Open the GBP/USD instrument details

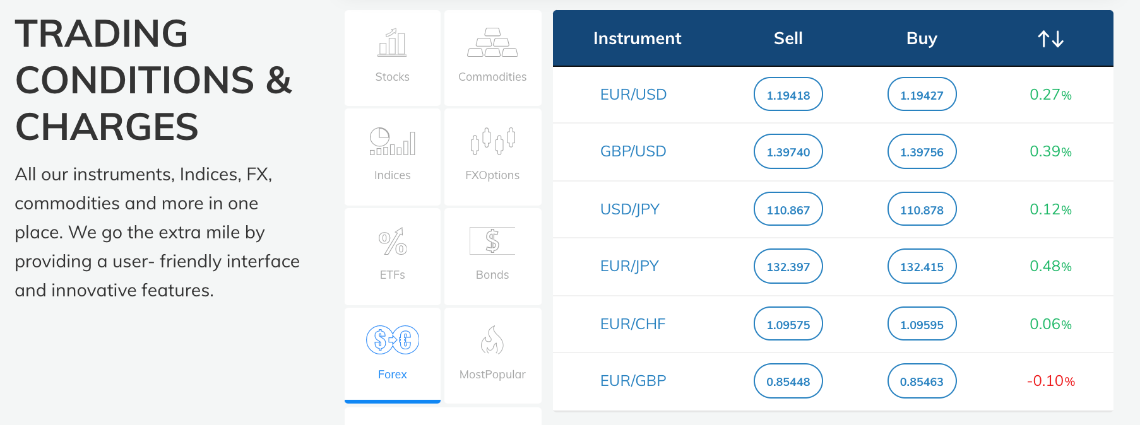pyautogui.click(x=632, y=151)
